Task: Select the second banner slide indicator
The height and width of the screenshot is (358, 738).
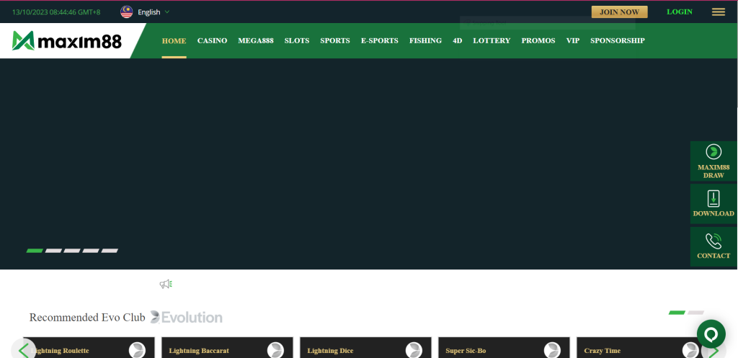Action: 53,251
